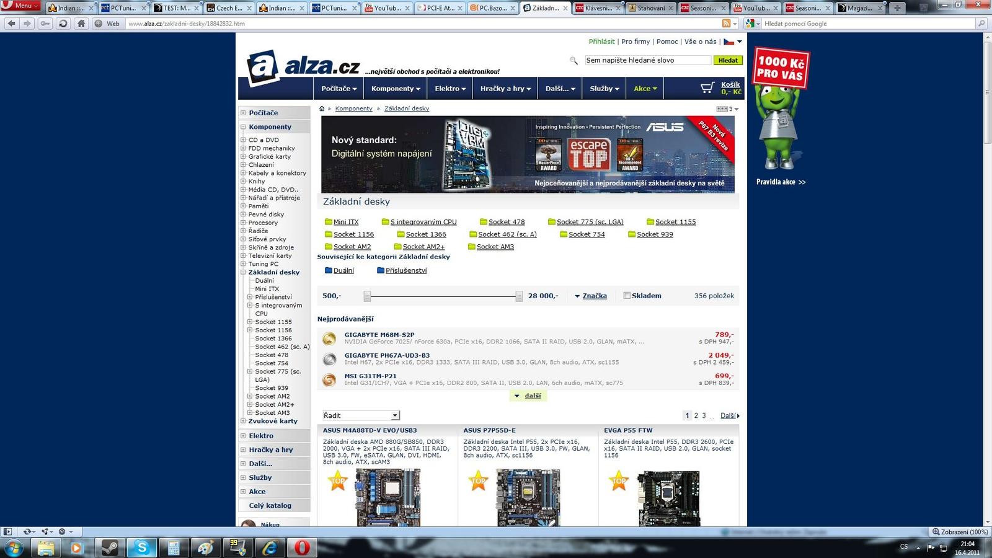Collapse the Základní desky tree node
992x558 pixels.
pyautogui.click(x=243, y=272)
